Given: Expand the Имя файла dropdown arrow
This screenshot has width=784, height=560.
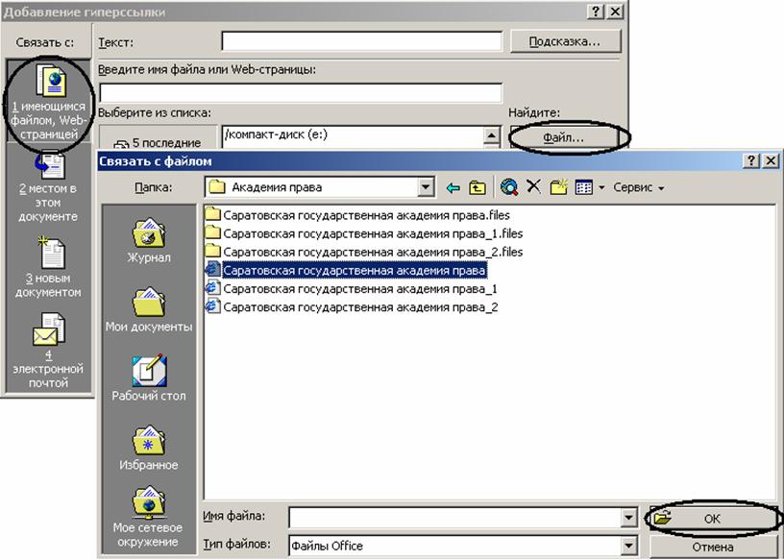Looking at the screenshot, I should coord(629,518).
